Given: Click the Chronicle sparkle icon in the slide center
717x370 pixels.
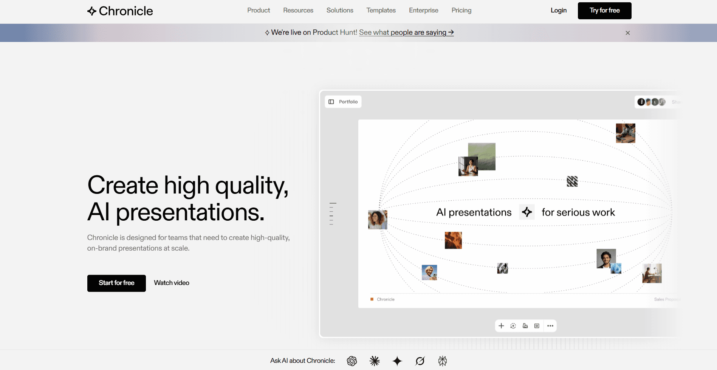Looking at the screenshot, I should [x=527, y=212].
